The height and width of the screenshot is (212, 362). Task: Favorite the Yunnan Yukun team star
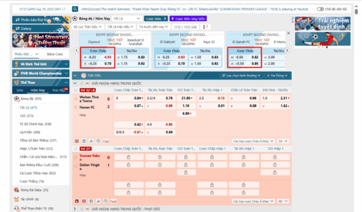76,158
